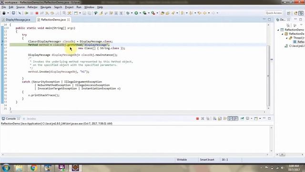This screenshot has height=172, width=305.
Task: Click the Quick Access search field
Action: pyautogui.click(x=274, y=13)
